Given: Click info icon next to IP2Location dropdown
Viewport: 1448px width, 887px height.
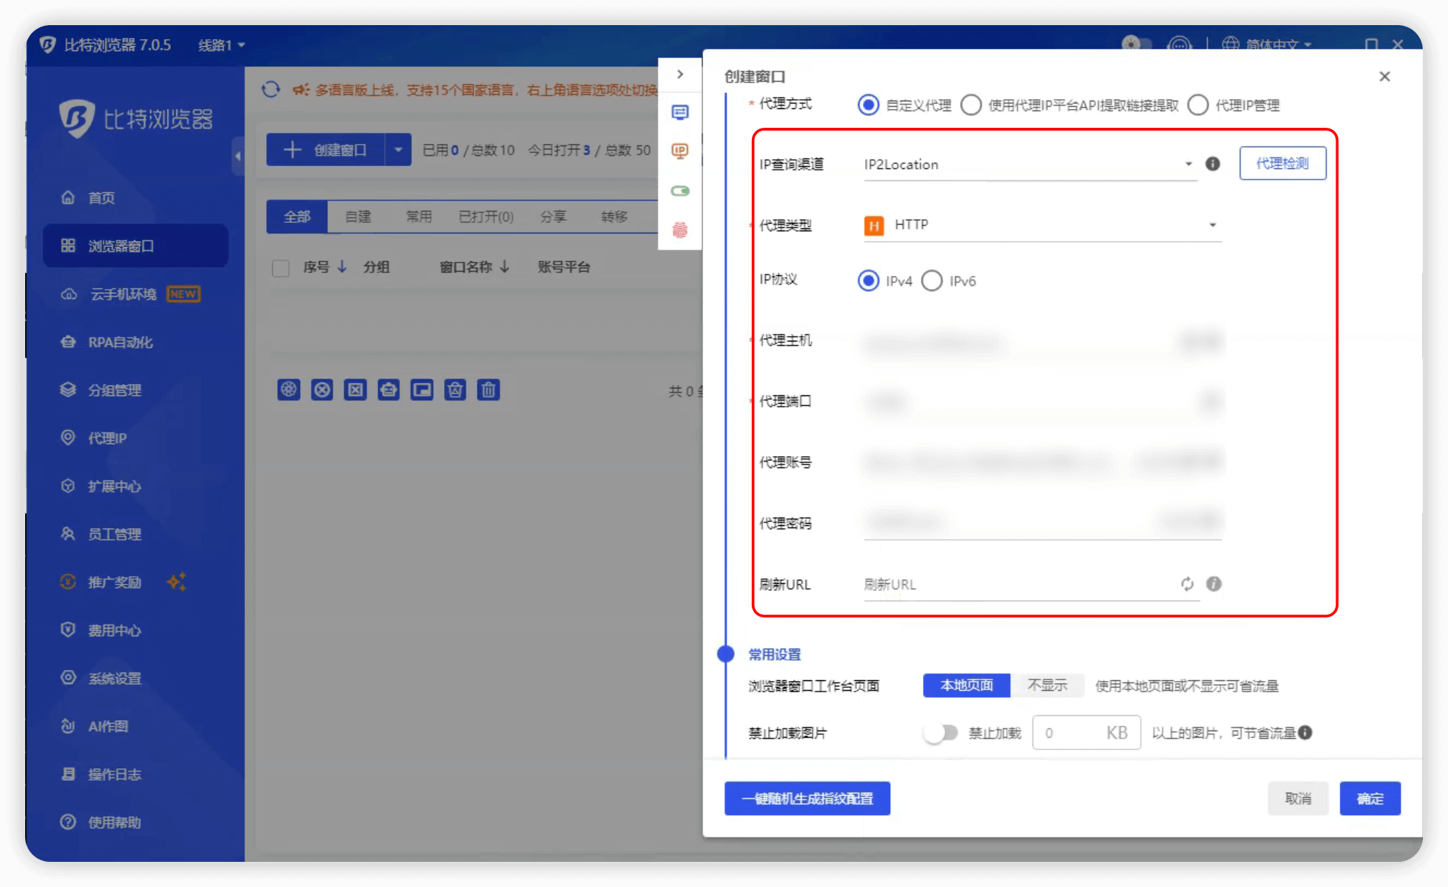Looking at the screenshot, I should [1213, 163].
